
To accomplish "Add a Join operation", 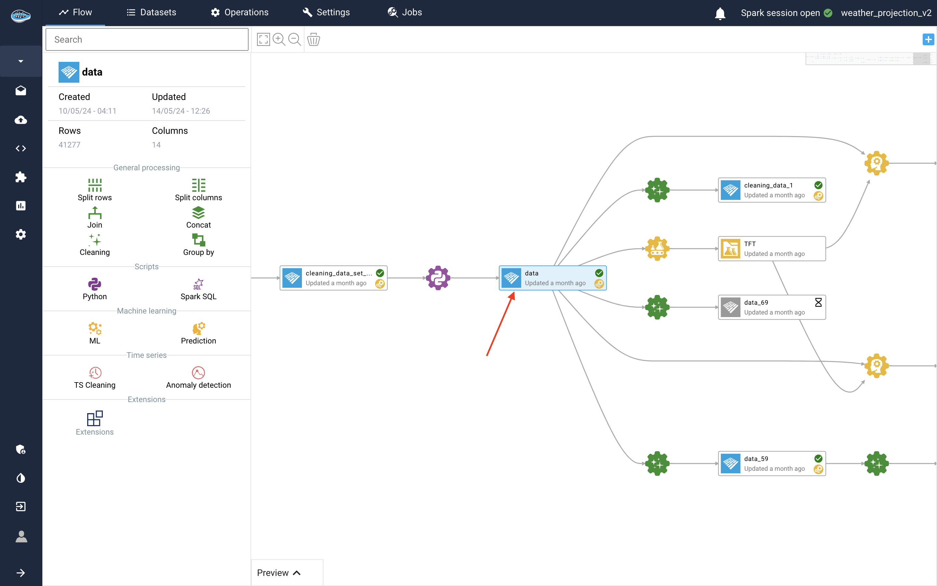I will (x=94, y=217).
